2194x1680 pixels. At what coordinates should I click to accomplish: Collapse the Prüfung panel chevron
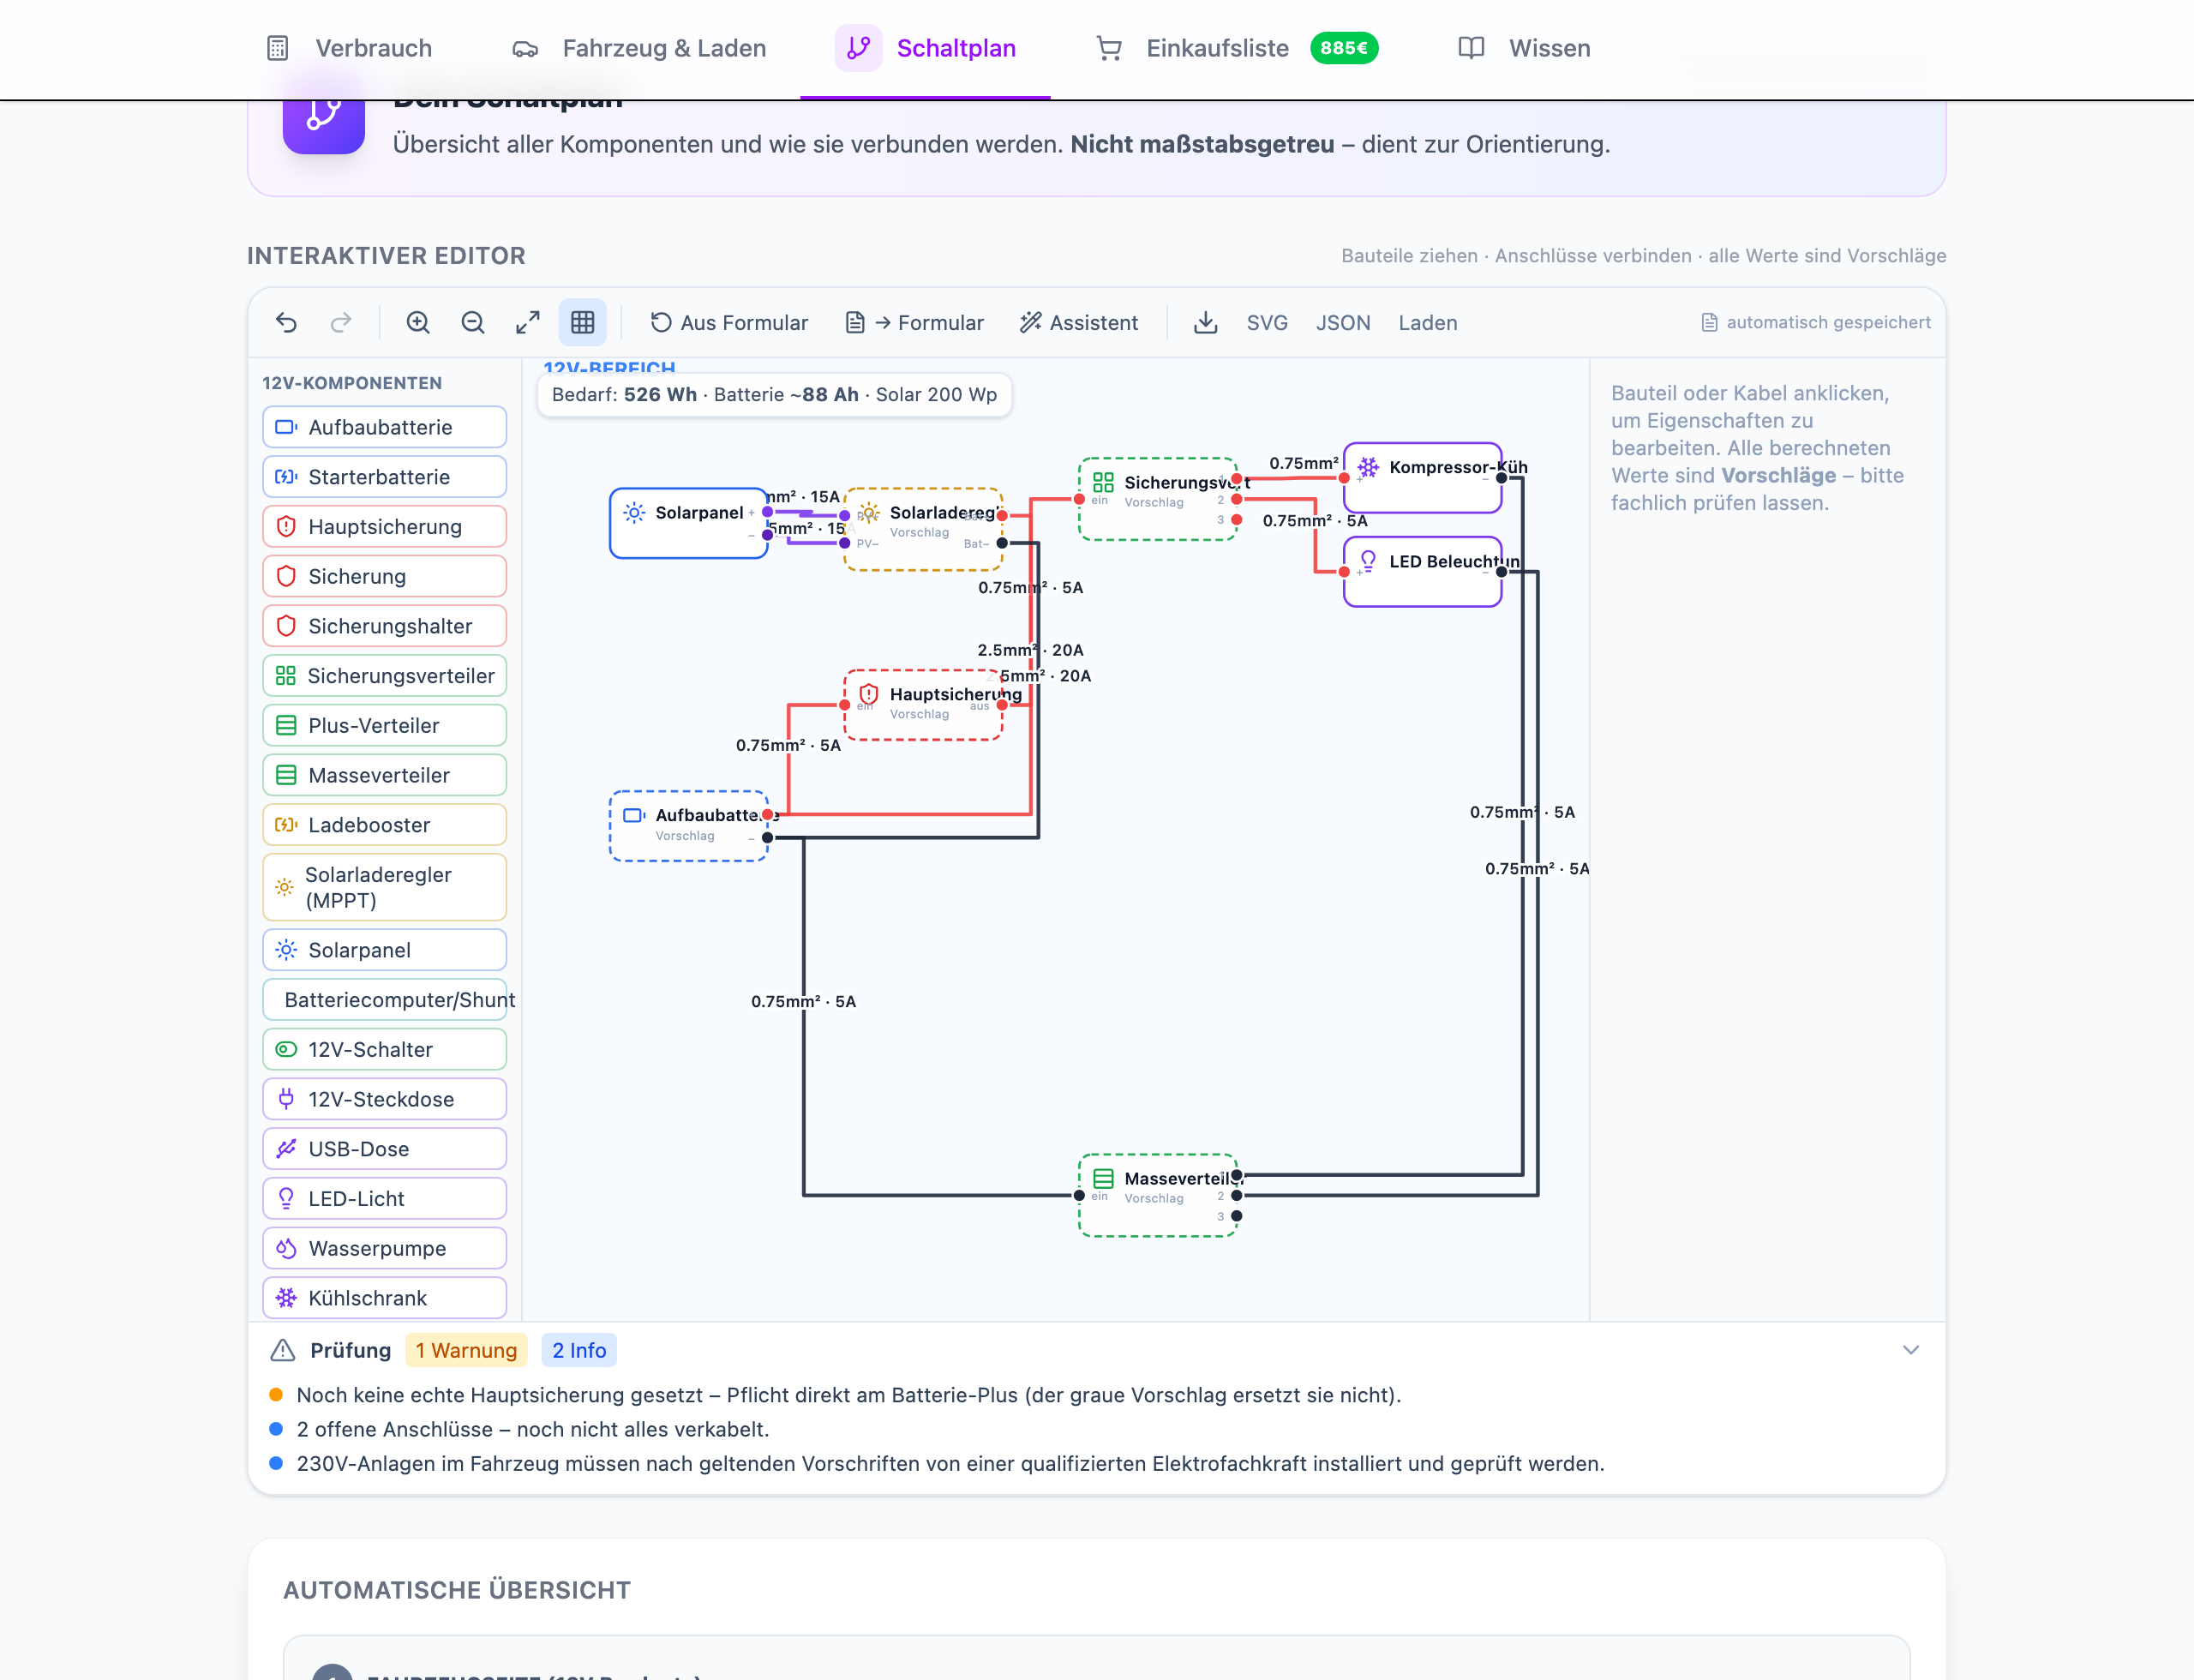pyautogui.click(x=1911, y=1350)
